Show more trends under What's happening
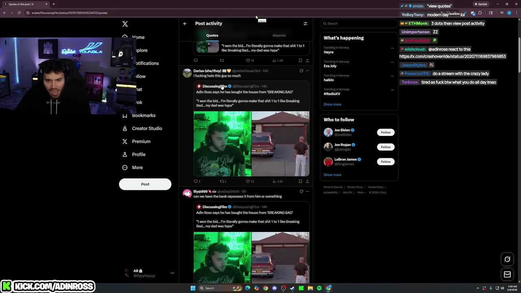This screenshot has width=521, height=293. [x=333, y=105]
